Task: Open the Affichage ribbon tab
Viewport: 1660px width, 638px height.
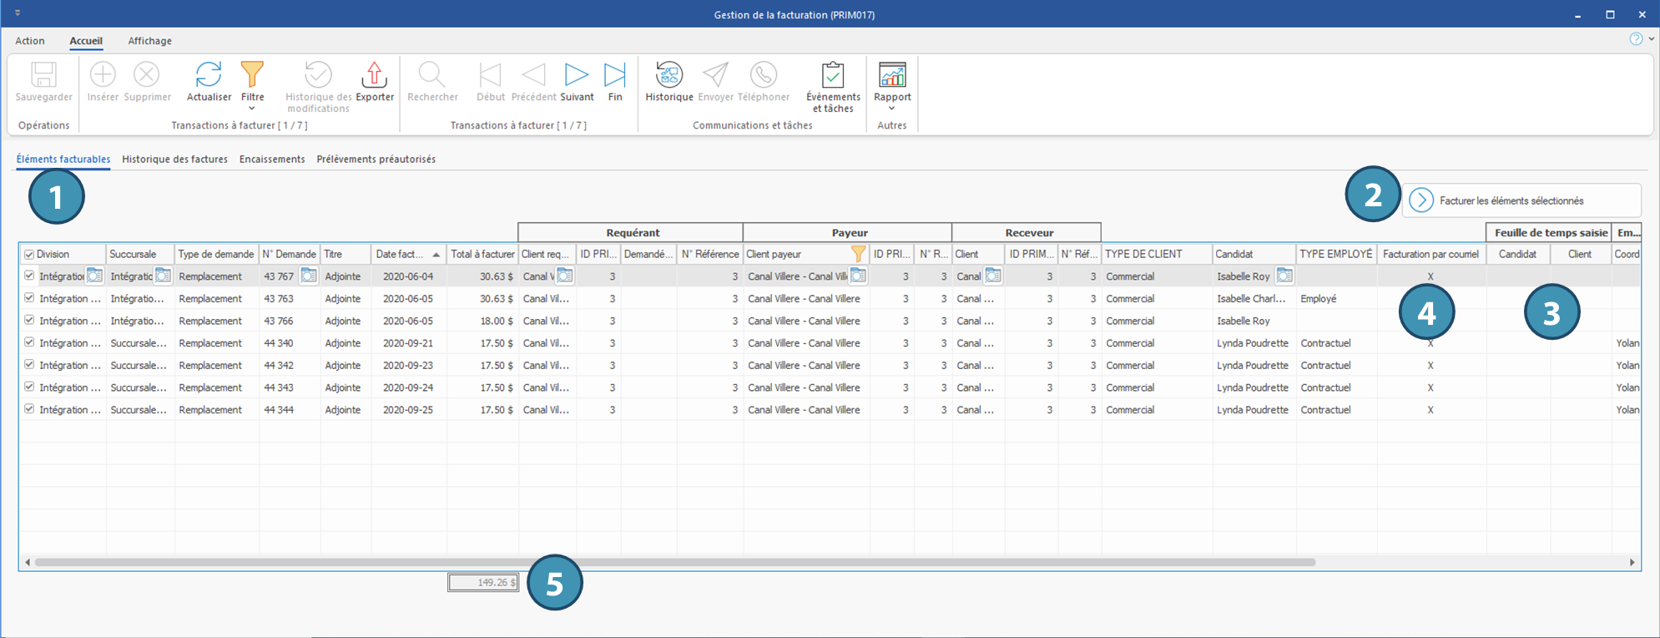Action: tap(149, 41)
